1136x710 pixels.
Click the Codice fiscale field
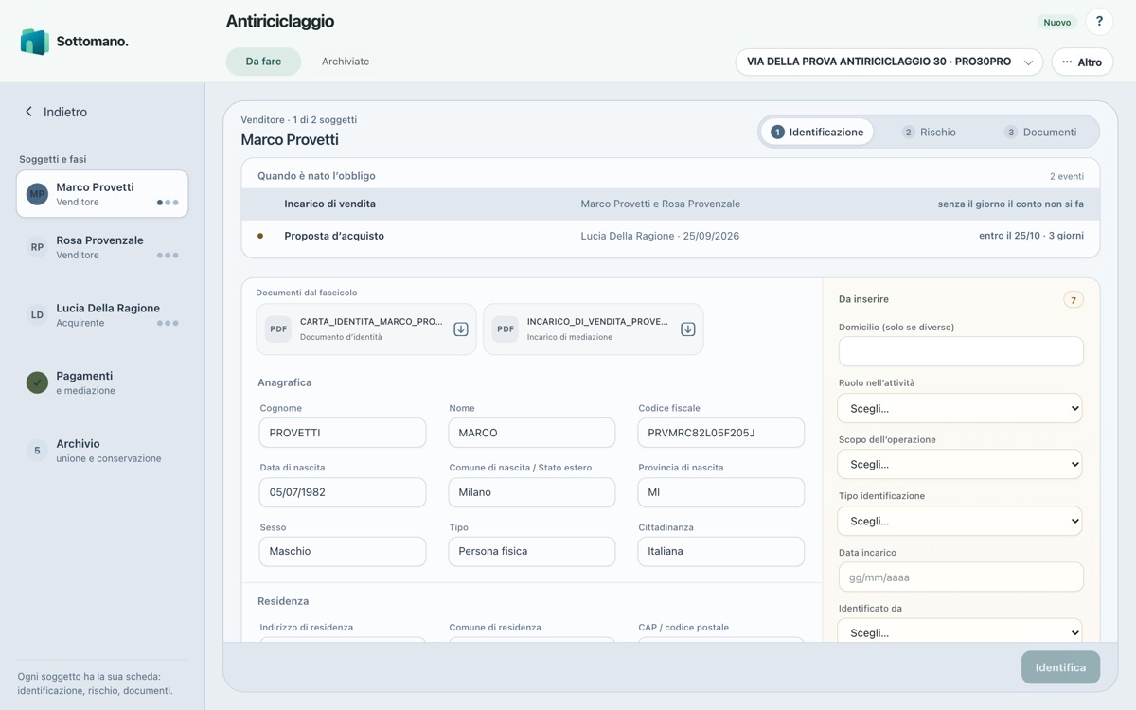[721, 433]
